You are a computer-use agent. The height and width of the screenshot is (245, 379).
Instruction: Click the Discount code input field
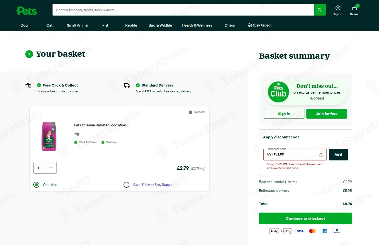click(295, 155)
